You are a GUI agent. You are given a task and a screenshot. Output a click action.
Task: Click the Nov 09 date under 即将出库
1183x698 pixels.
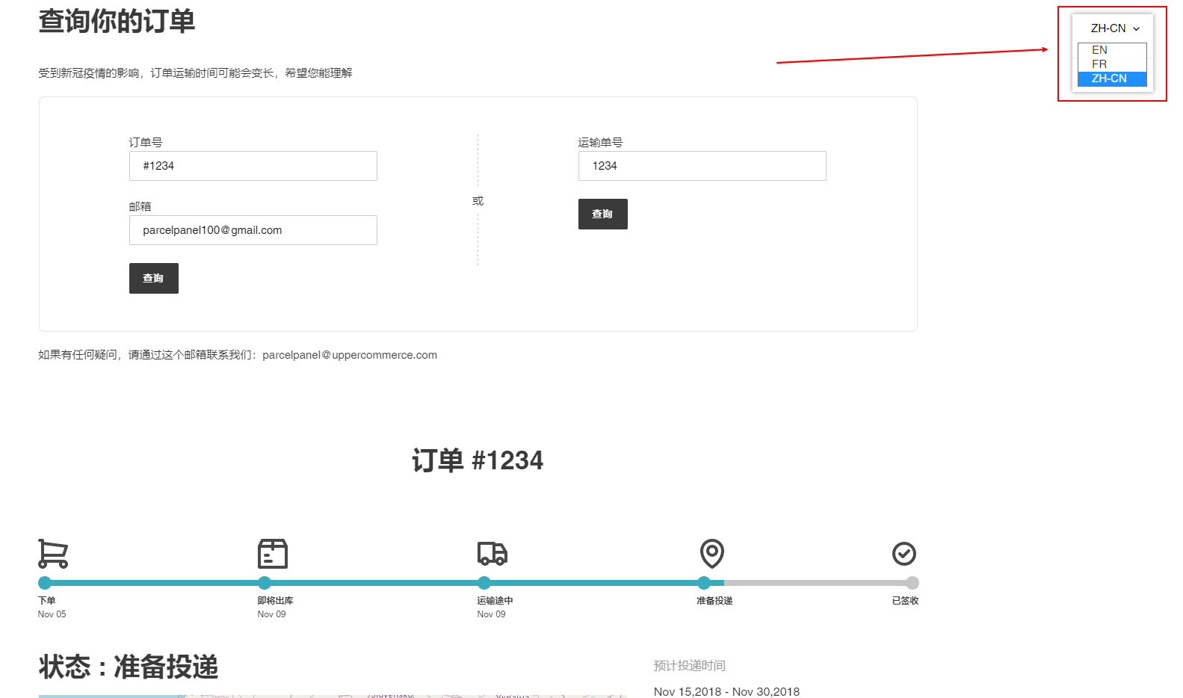tap(272, 614)
